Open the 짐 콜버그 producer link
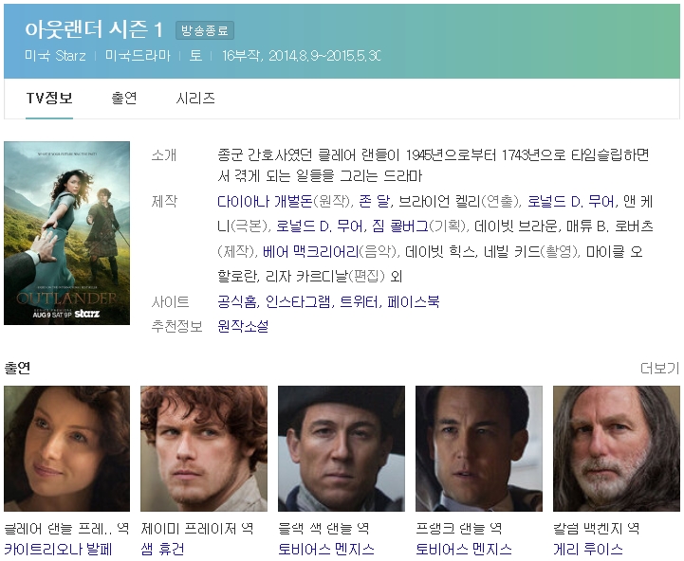This screenshot has width=684, height=561. click(400, 226)
